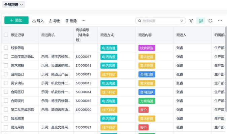Click the vertical scrollbar on the table

(226, 69)
